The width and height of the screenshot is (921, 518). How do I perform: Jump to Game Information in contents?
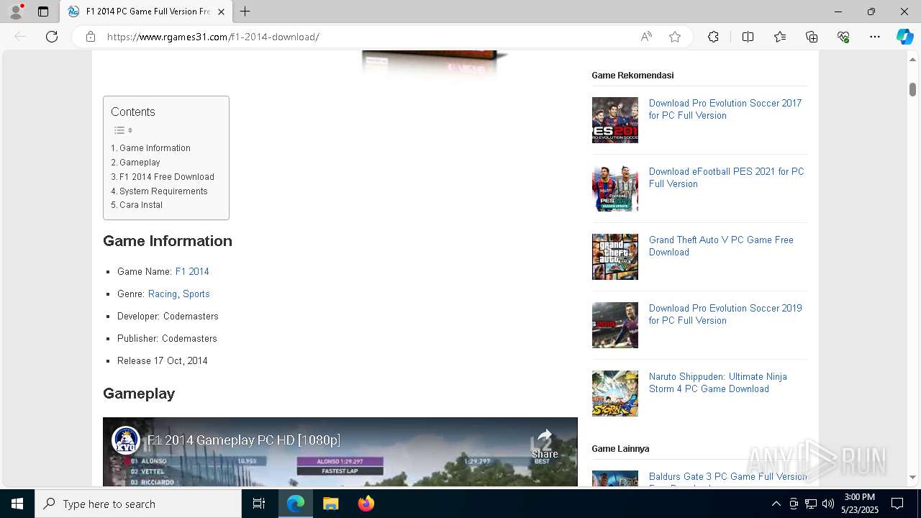(x=155, y=148)
